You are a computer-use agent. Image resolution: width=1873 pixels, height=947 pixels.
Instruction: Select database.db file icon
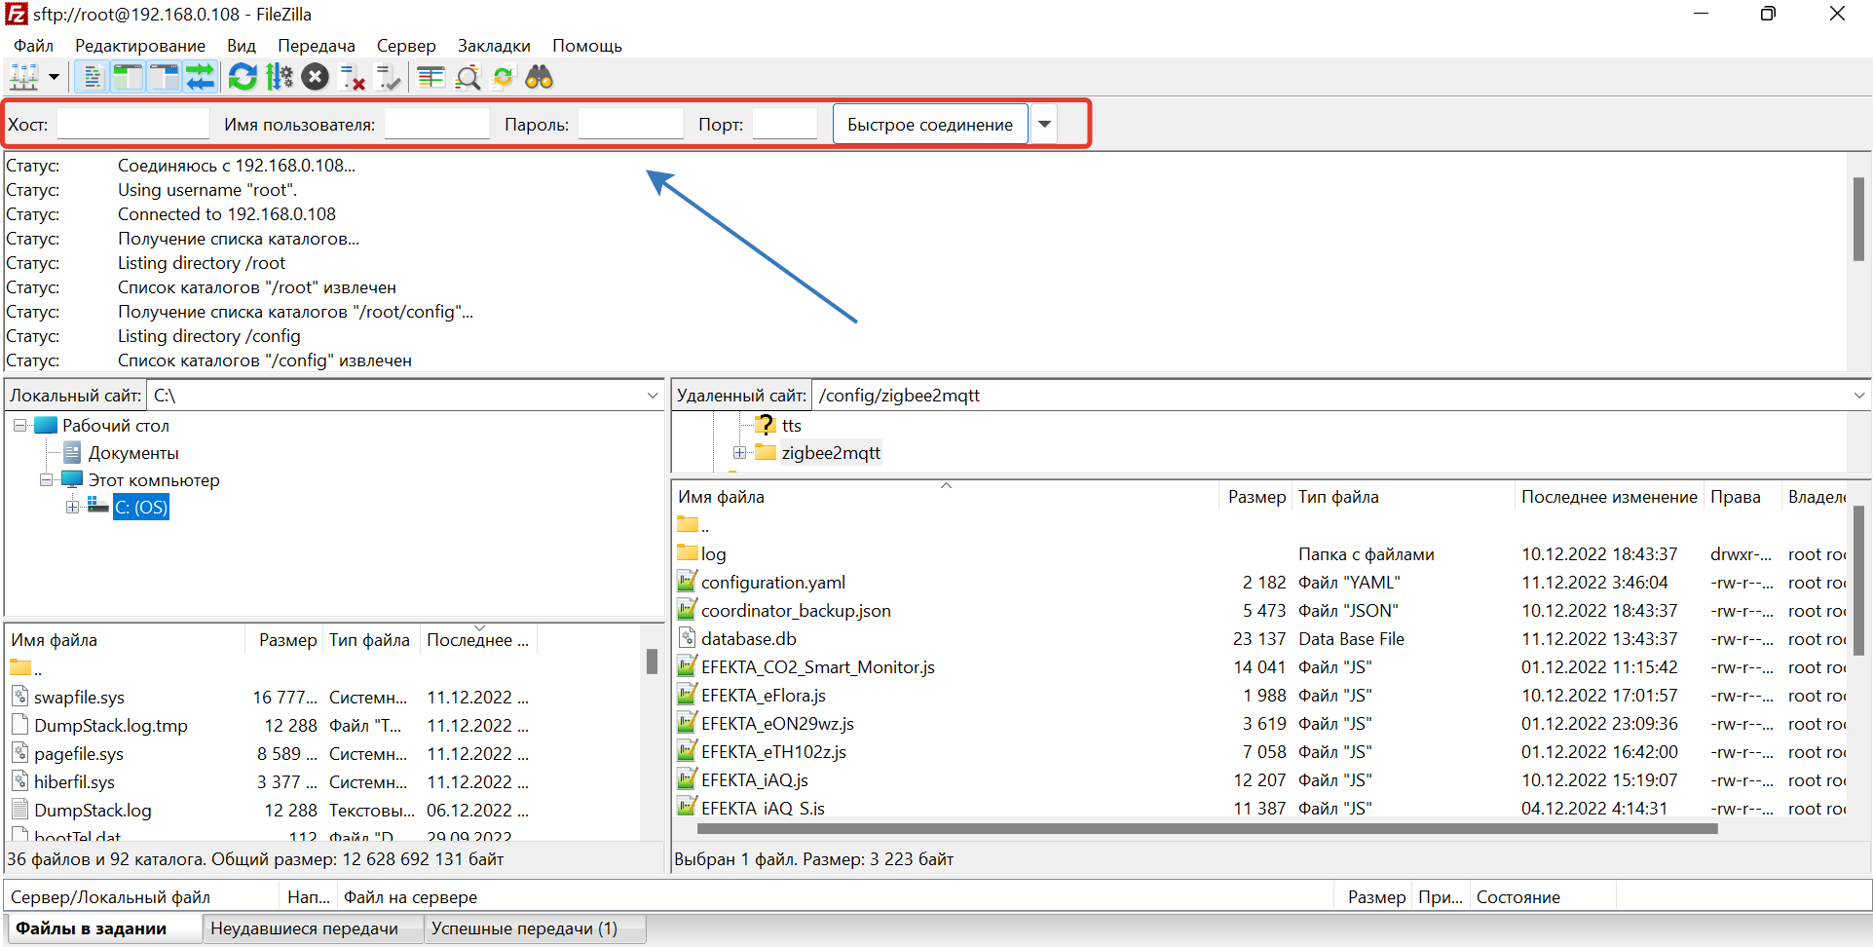coord(687,638)
